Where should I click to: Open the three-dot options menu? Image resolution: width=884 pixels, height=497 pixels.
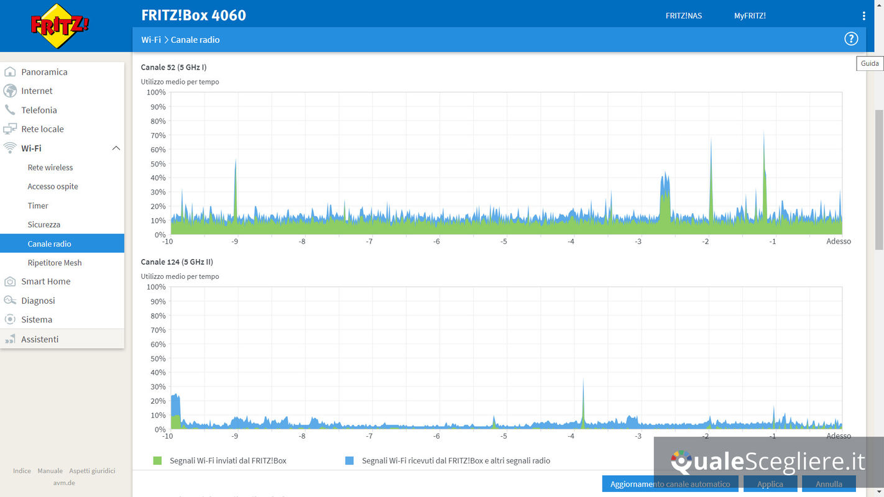point(863,16)
